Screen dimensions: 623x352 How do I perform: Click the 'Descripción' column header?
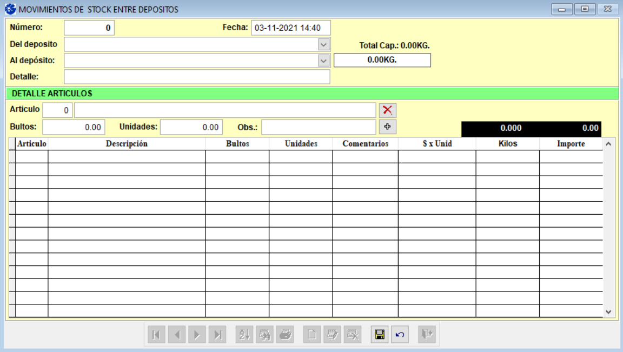point(127,144)
